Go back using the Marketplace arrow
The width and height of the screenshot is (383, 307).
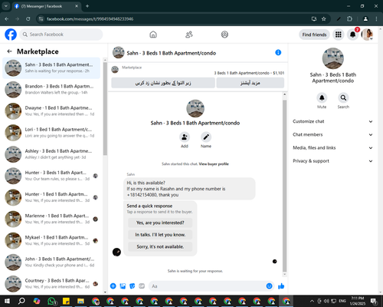pos(9,51)
